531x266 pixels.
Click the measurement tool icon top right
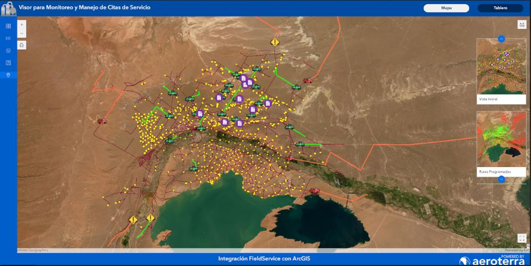coord(522,24)
